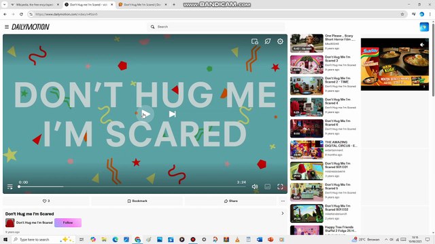The height and width of the screenshot is (244, 435).
Task: Open the Chrome three-dot menu
Action: [x=430, y=14]
